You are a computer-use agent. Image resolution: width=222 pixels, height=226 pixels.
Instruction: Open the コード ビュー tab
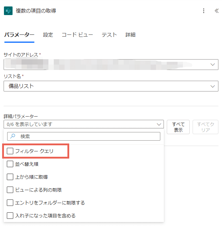[x=77, y=35]
